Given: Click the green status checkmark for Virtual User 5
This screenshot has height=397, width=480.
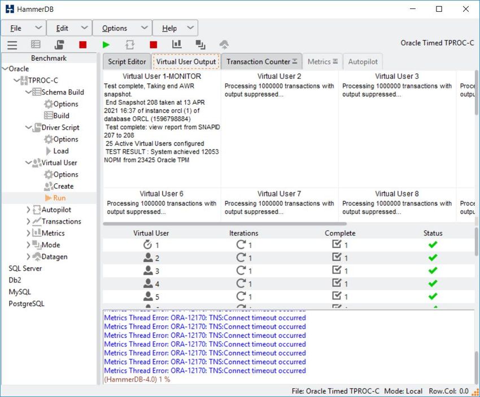Looking at the screenshot, I should pos(433,296).
